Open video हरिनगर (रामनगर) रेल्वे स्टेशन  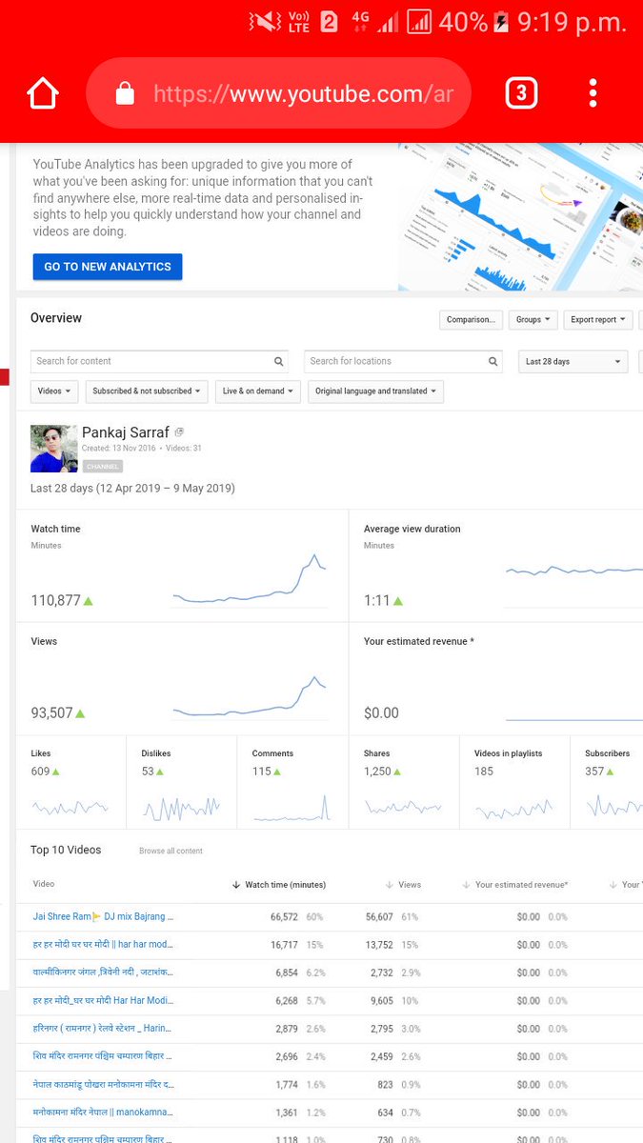click(x=103, y=1029)
